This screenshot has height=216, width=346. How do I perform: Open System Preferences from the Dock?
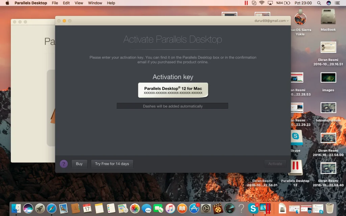pos(206,209)
